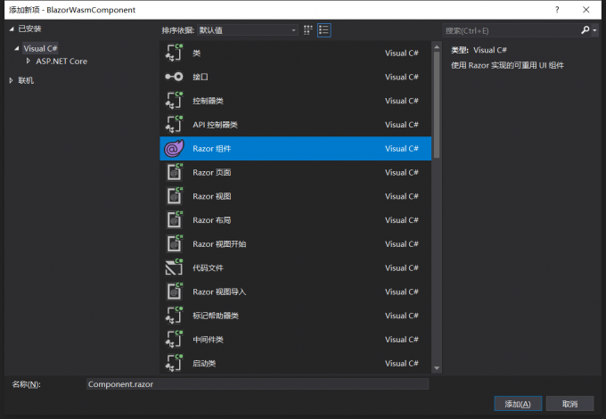Screen dimensions: 606x419
Task: Click the 标记帮助器类 template icon
Action: tap(174, 316)
